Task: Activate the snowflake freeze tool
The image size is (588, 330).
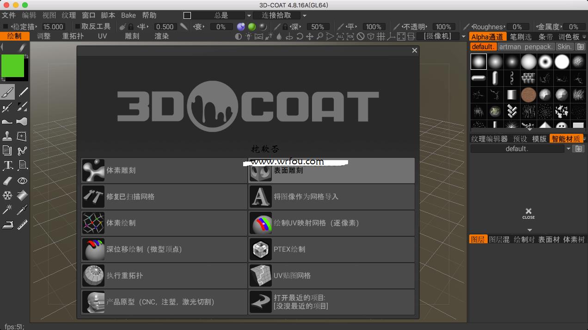Action: pyautogui.click(x=7, y=195)
